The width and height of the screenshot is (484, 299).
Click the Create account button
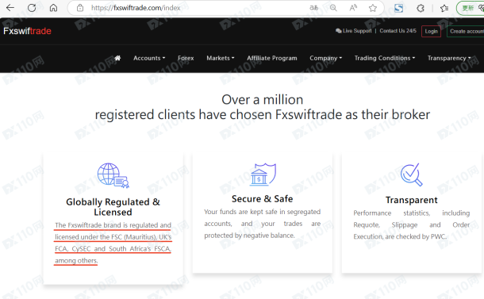466,31
